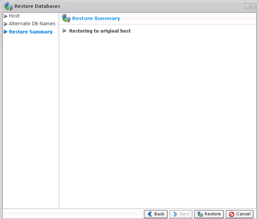Click the red Cancel prohibition icon

(232, 214)
